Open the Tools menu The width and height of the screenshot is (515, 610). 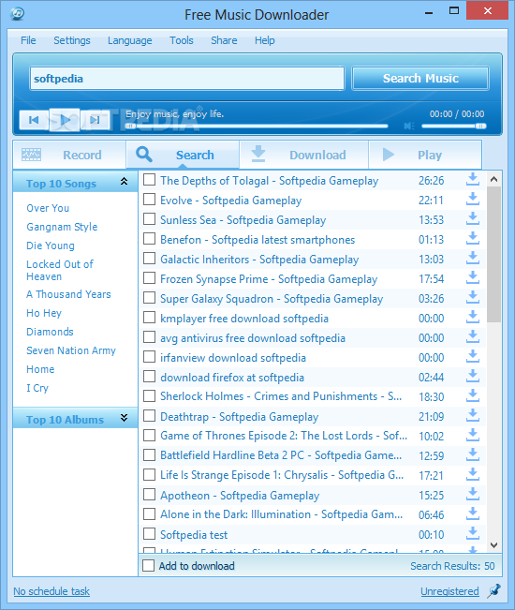pos(182,40)
